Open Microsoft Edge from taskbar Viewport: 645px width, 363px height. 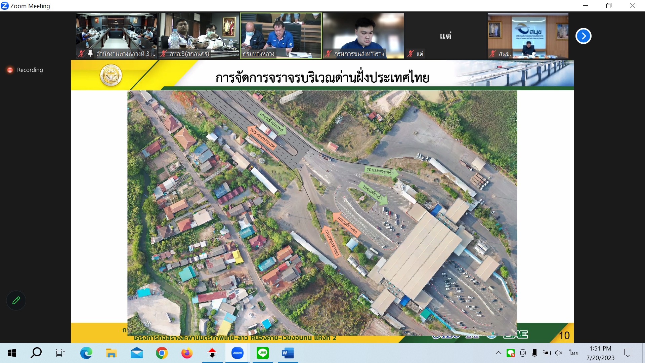(x=86, y=353)
